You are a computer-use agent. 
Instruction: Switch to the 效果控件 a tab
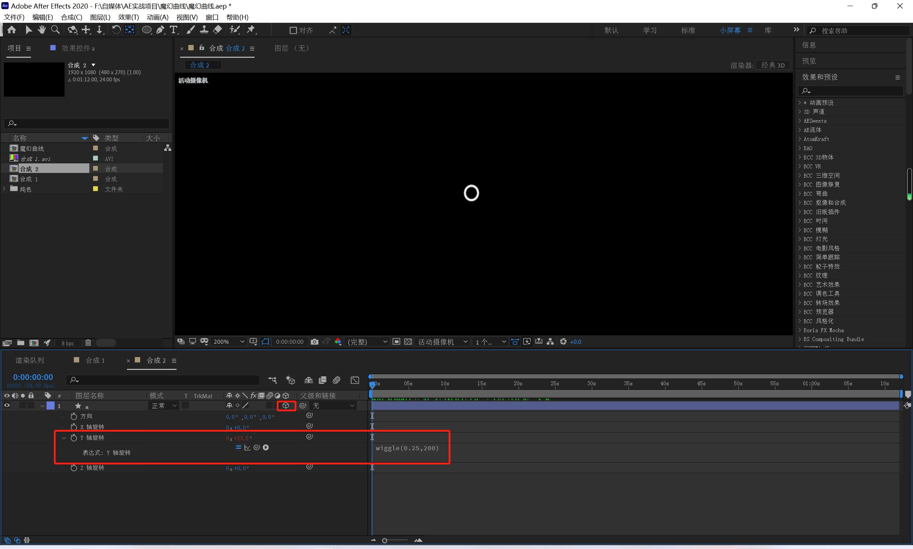coord(78,48)
